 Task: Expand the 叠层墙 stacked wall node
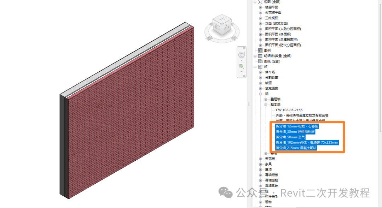(266, 99)
